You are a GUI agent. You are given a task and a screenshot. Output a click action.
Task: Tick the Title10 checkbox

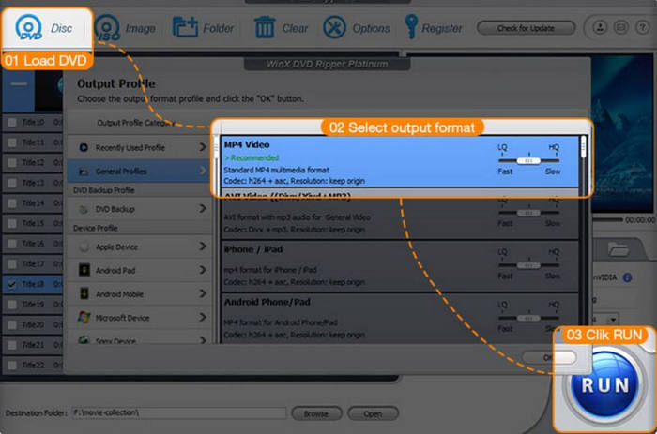(11, 122)
